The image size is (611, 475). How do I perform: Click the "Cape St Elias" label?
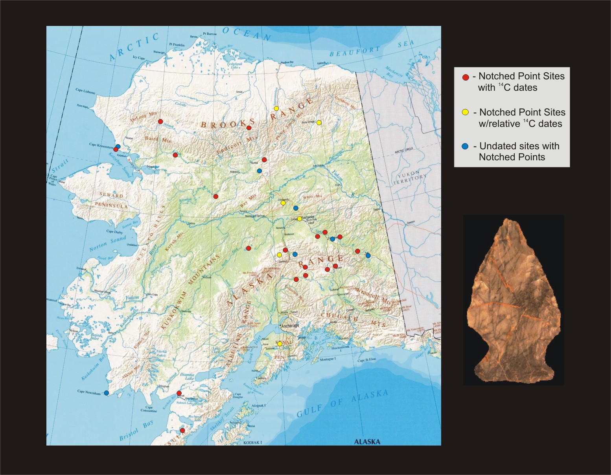367,360
